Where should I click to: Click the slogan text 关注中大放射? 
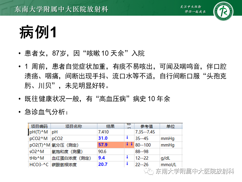(x=191, y=7)
